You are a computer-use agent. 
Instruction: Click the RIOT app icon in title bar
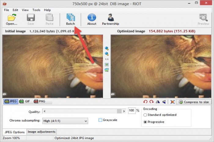coord(5,4)
